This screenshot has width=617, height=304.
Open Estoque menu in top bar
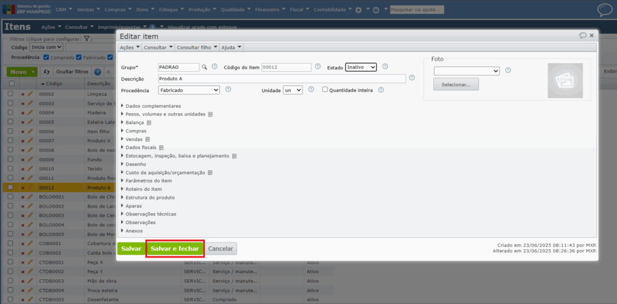point(171,10)
